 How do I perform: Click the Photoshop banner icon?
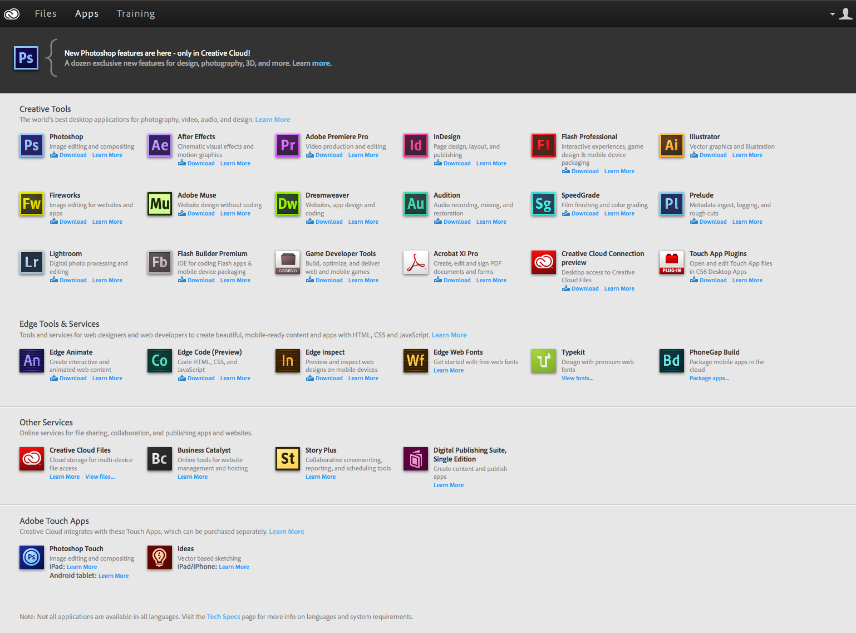click(26, 58)
